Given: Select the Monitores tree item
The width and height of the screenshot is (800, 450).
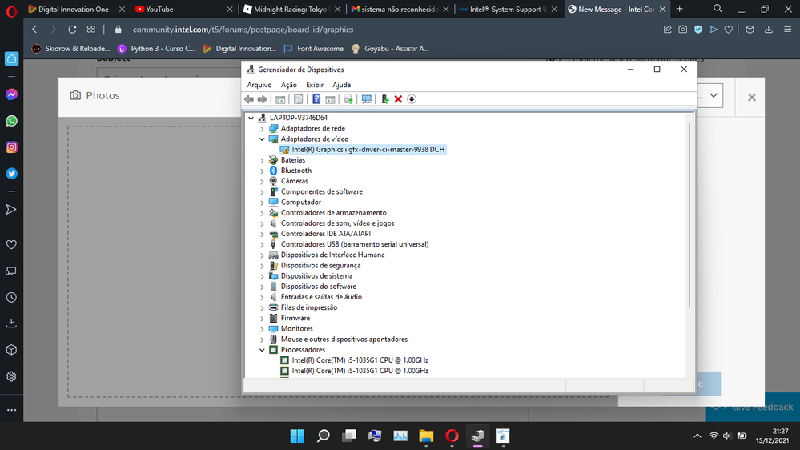Looking at the screenshot, I should pyautogui.click(x=296, y=328).
